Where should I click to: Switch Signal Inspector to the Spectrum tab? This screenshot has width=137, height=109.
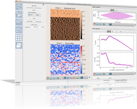117,10
